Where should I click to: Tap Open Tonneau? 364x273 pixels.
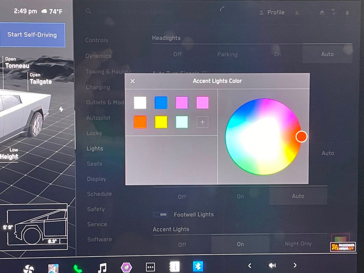(17, 63)
